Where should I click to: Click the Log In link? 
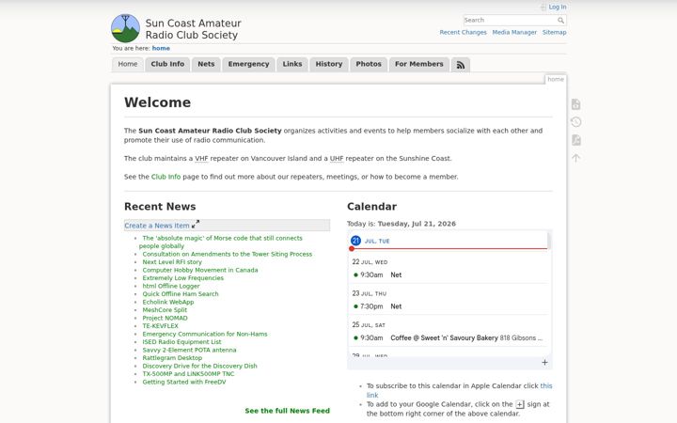(x=558, y=7)
